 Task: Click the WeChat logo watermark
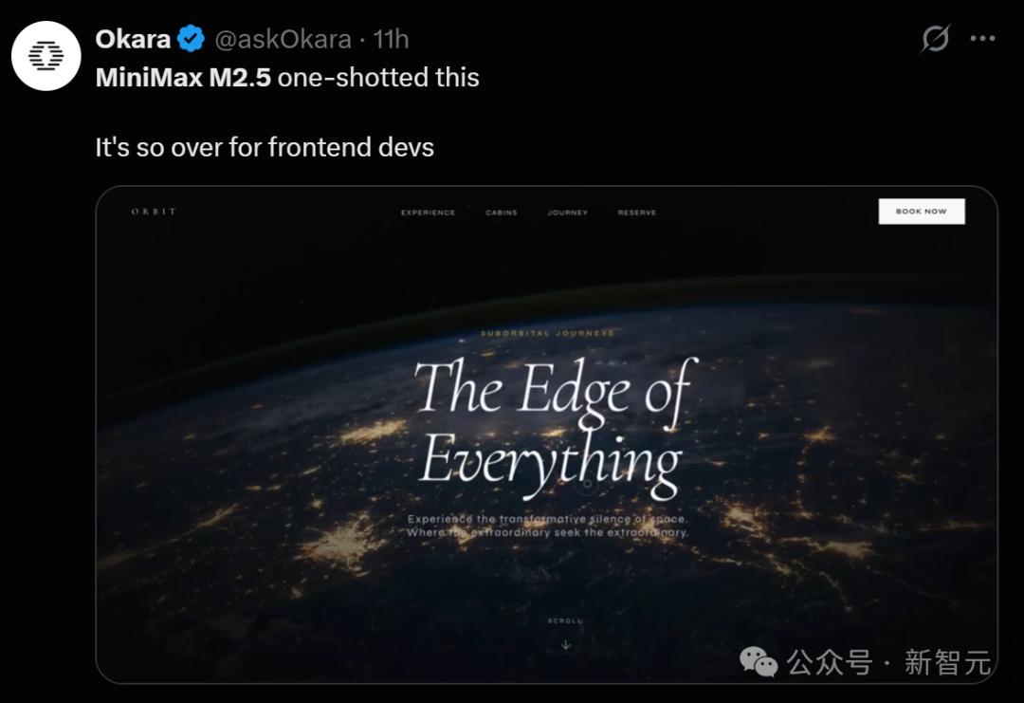pos(759,661)
